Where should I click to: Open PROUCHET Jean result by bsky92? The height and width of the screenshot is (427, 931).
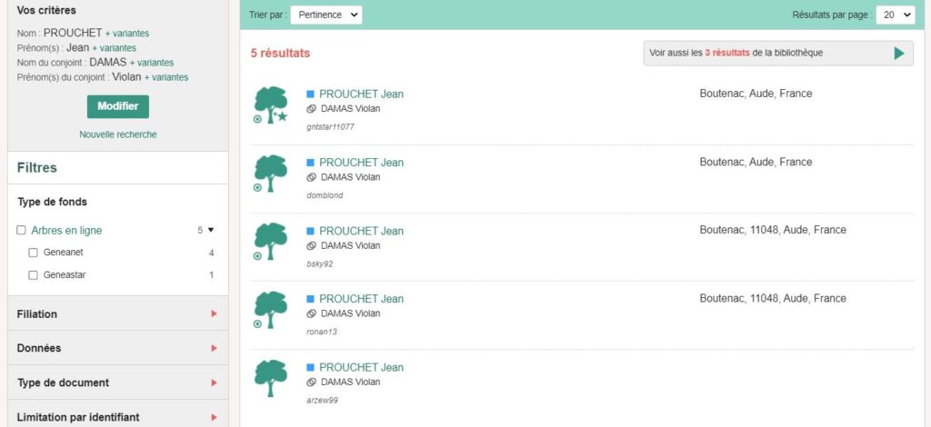point(361,231)
